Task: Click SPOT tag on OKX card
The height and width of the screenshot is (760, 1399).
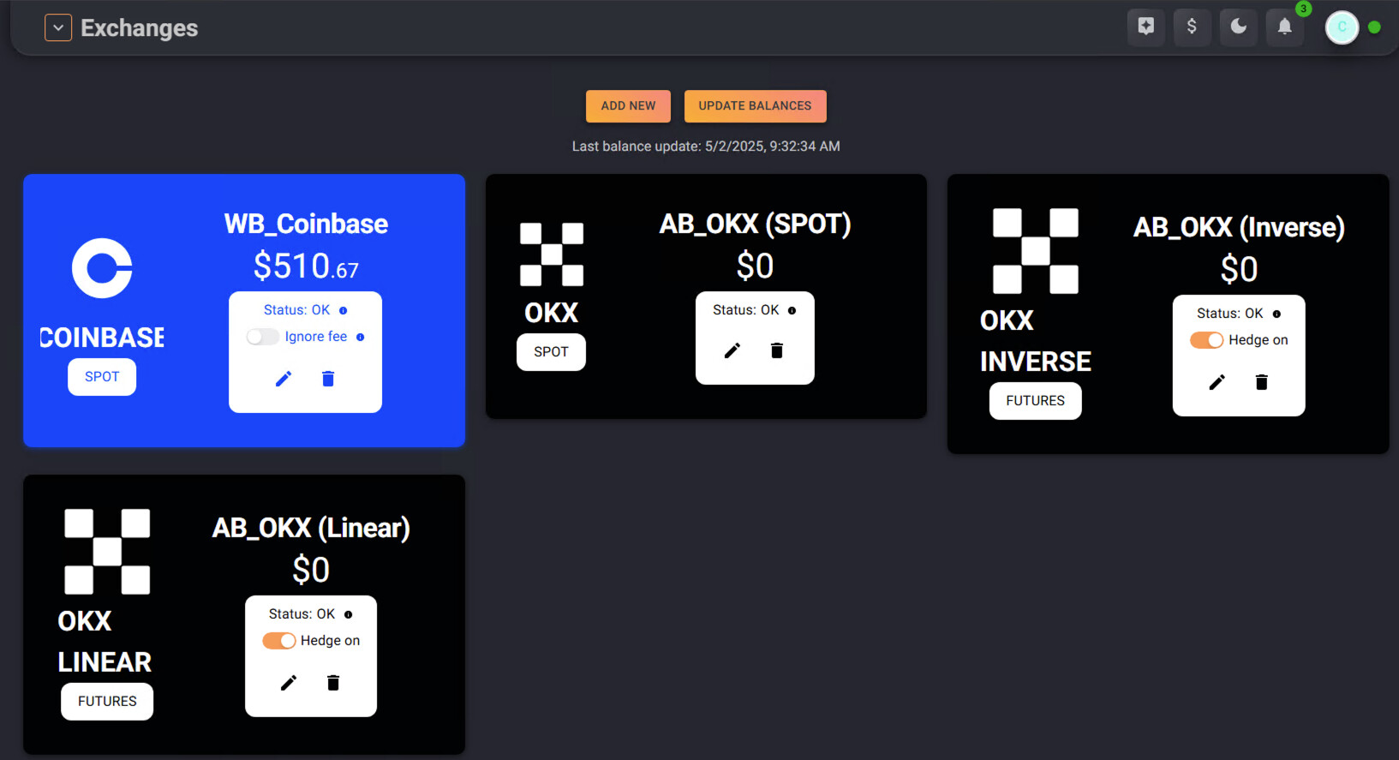Action: click(551, 352)
